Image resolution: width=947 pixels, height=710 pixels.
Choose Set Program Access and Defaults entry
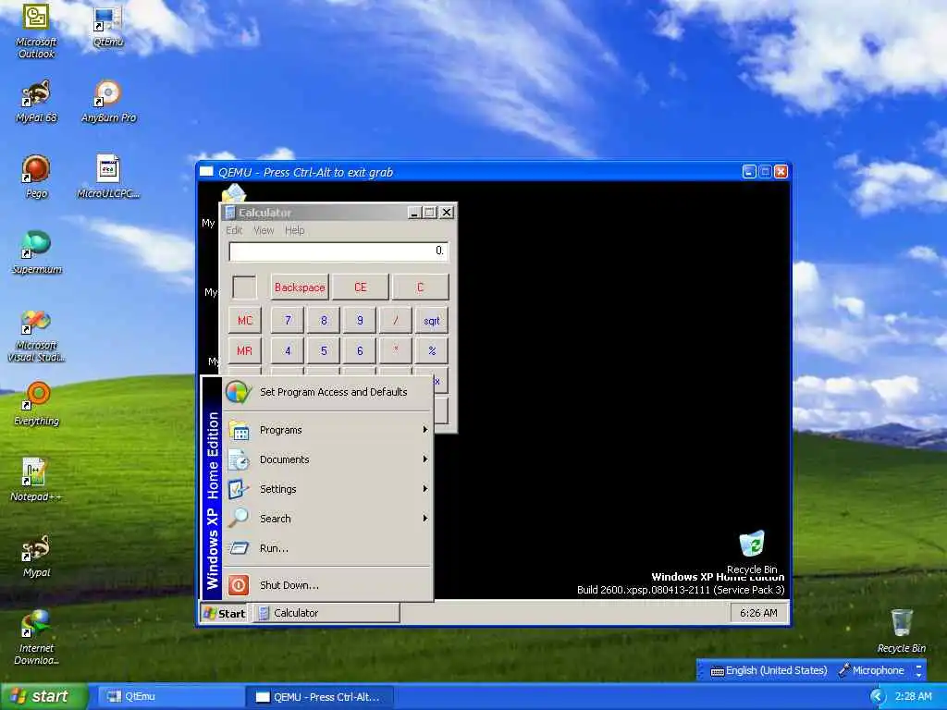pos(328,392)
